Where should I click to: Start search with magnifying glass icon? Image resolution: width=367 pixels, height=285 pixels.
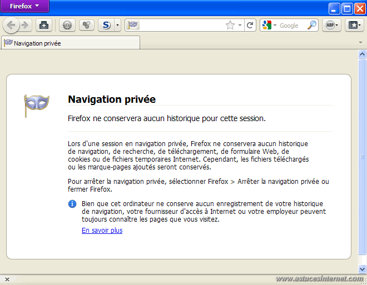(312, 25)
